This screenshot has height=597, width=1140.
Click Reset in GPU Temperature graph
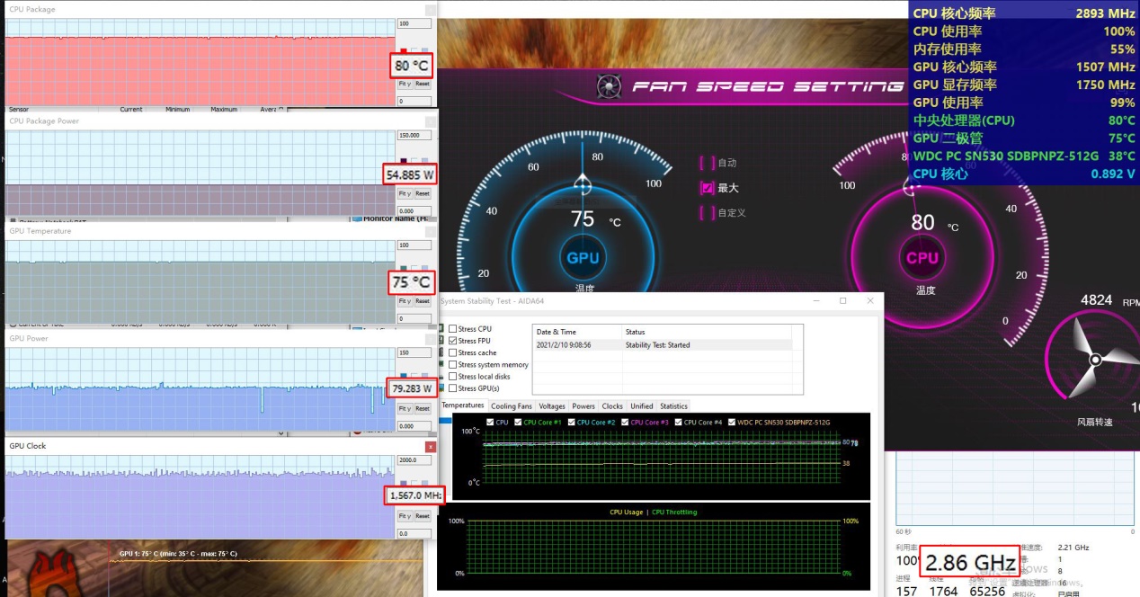(423, 301)
